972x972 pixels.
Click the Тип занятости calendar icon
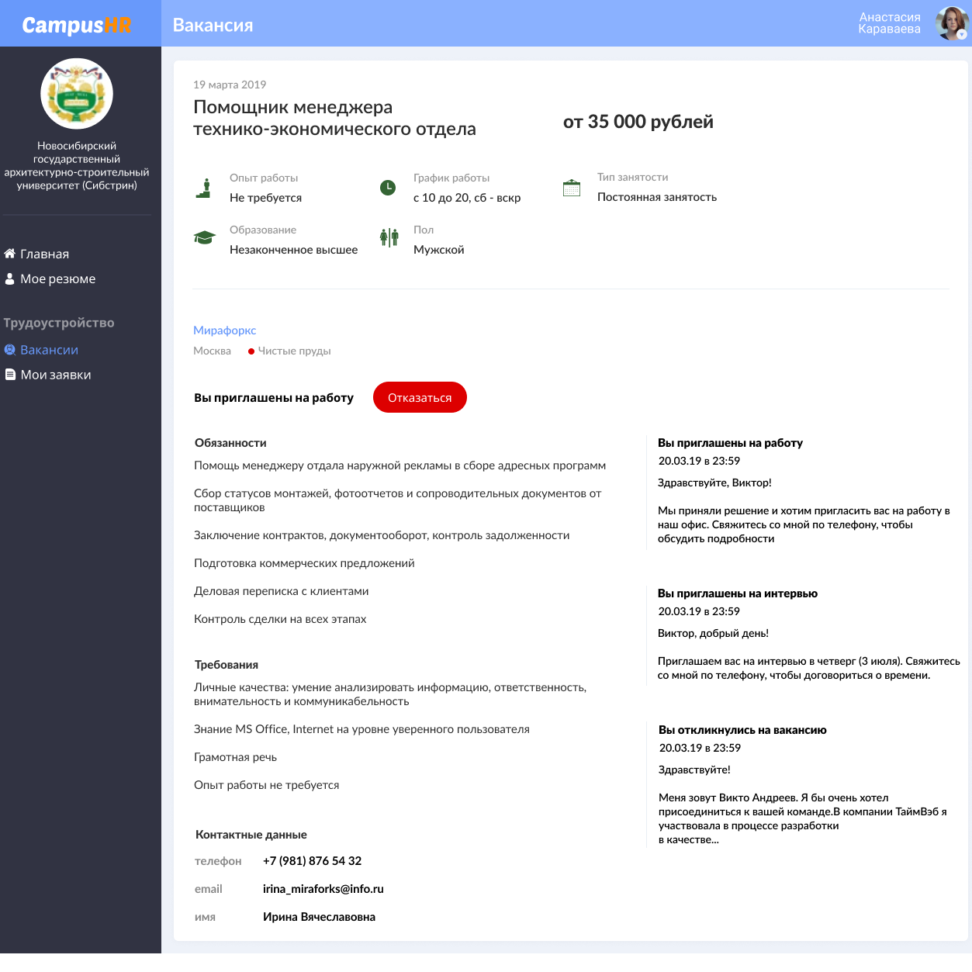(x=572, y=188)
